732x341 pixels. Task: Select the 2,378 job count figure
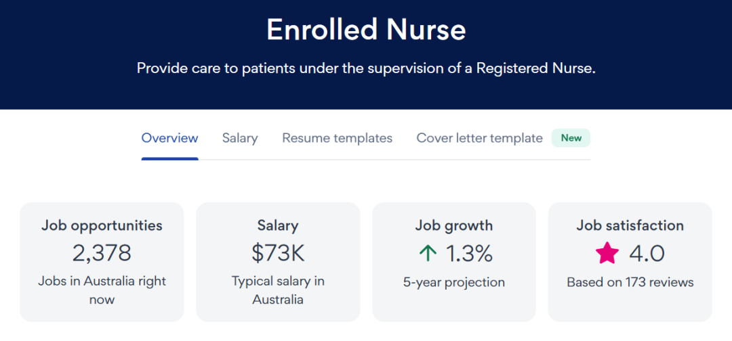pos(102,253)
